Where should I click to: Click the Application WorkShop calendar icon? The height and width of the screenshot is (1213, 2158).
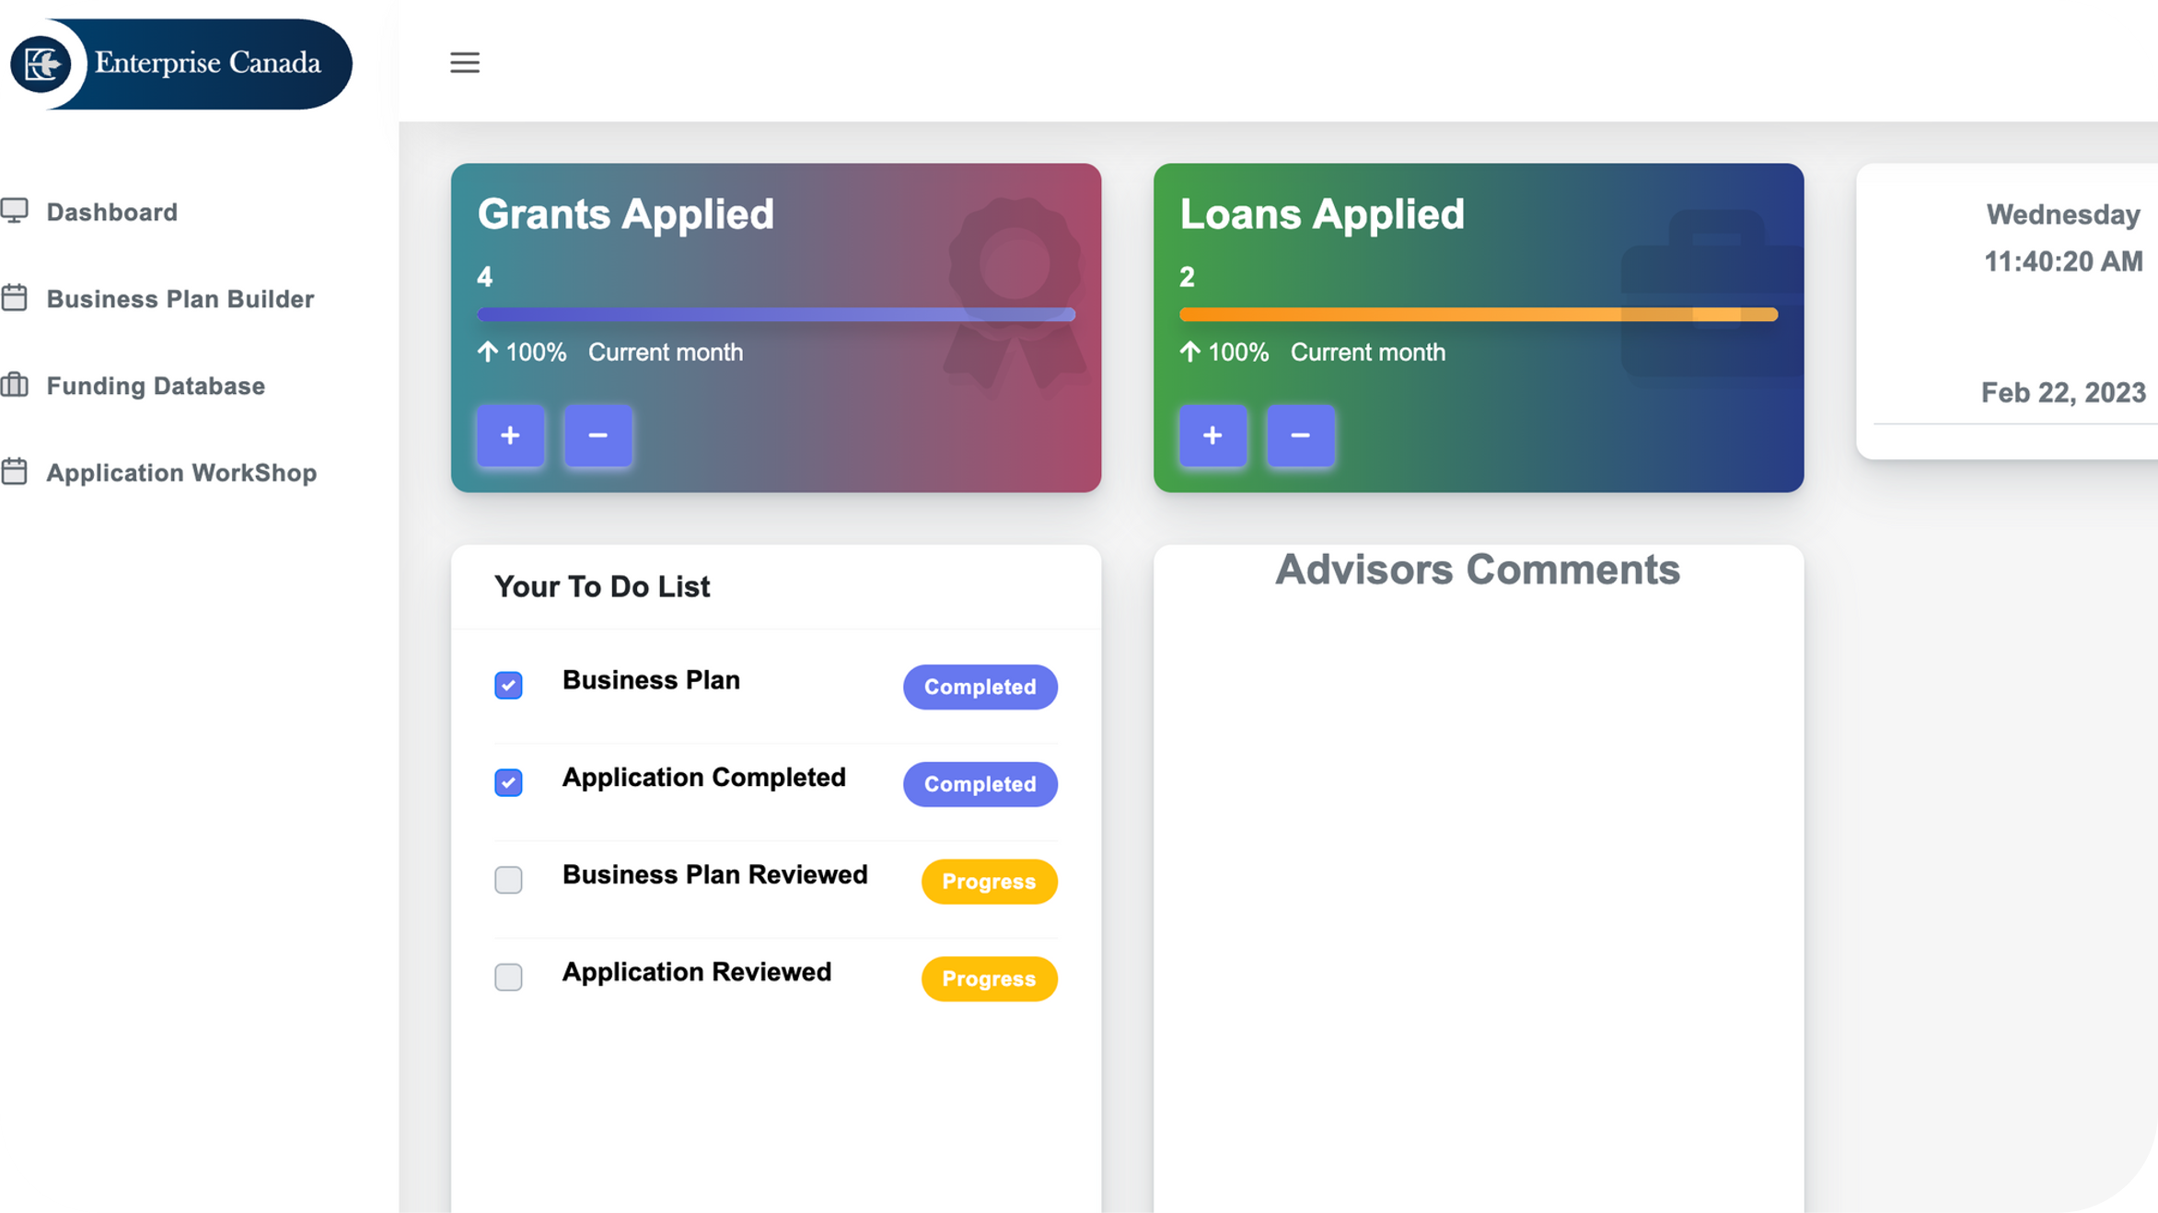pos(15,472)
